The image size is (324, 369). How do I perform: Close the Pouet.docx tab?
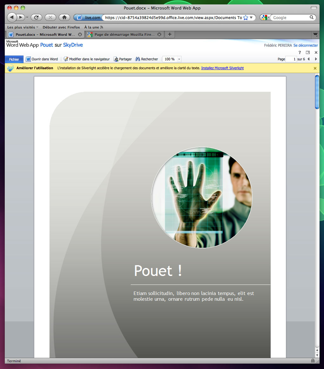[80, 35]
